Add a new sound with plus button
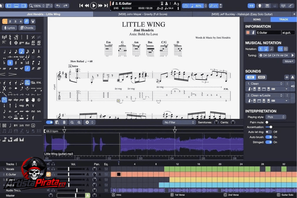The image size is (297, 198). [x=287, y=77]
